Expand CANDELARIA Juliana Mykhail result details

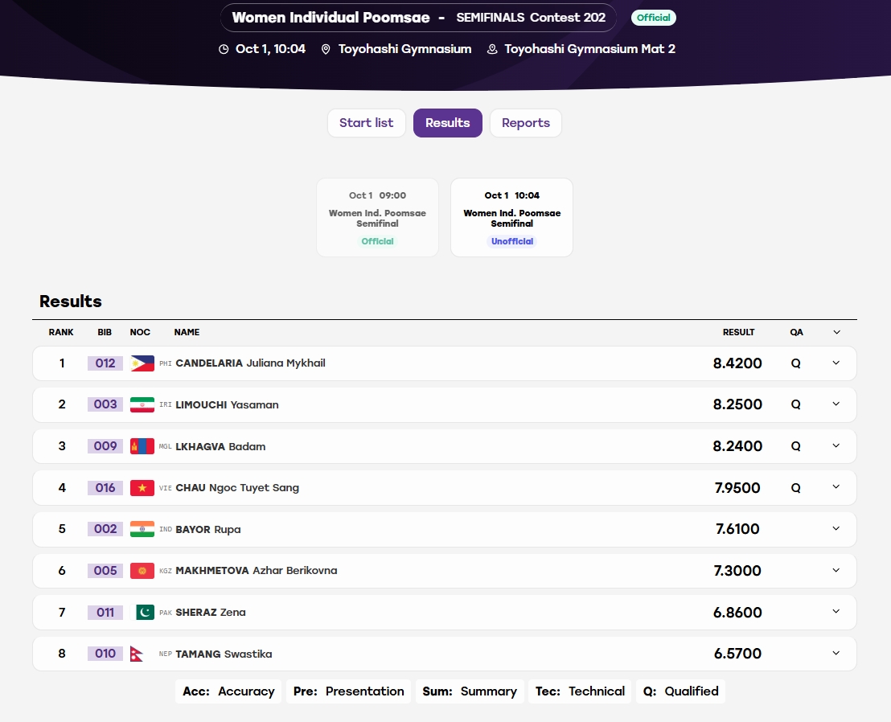(x=836, y=363)
